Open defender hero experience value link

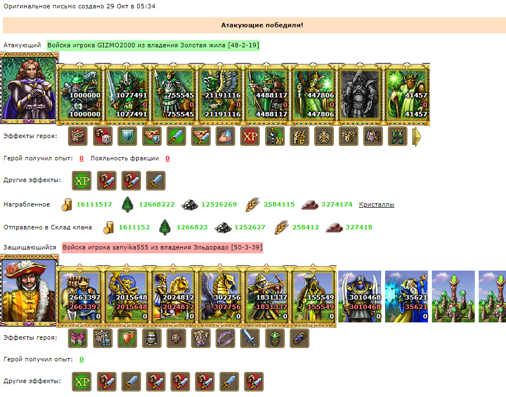click(x=82, y=359)
